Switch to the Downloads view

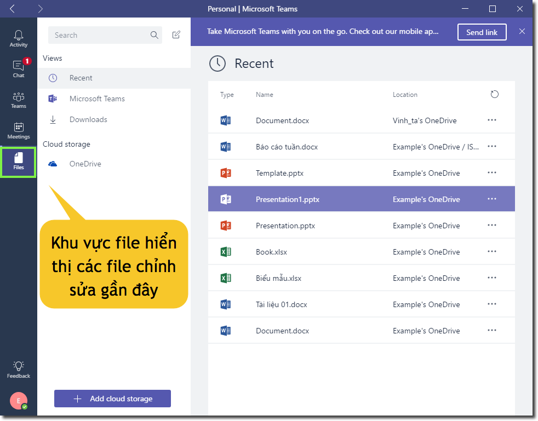88,119
